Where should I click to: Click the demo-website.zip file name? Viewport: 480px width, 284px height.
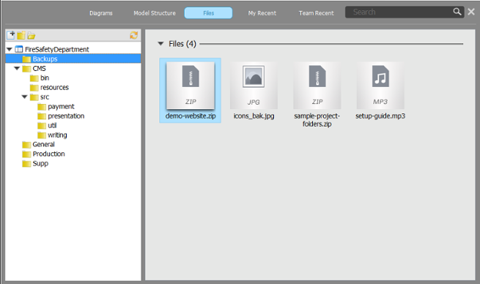pos(191,116)
